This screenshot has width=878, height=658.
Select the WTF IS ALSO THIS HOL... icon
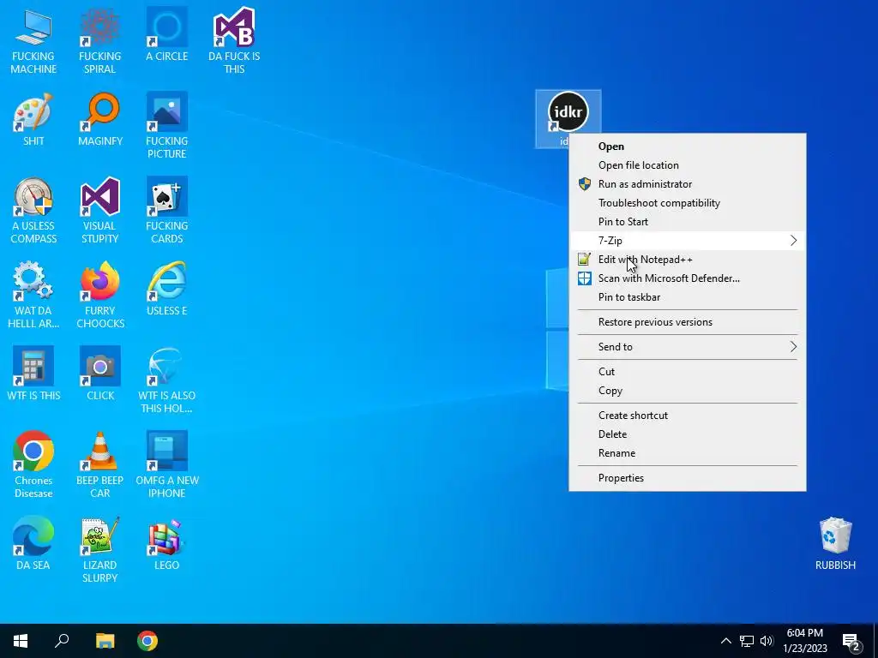167,368
